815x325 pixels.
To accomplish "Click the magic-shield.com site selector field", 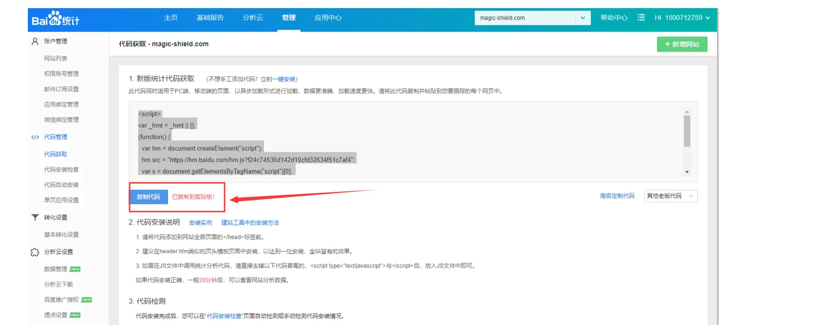I will pyautogui.click(x=526, y=18).
